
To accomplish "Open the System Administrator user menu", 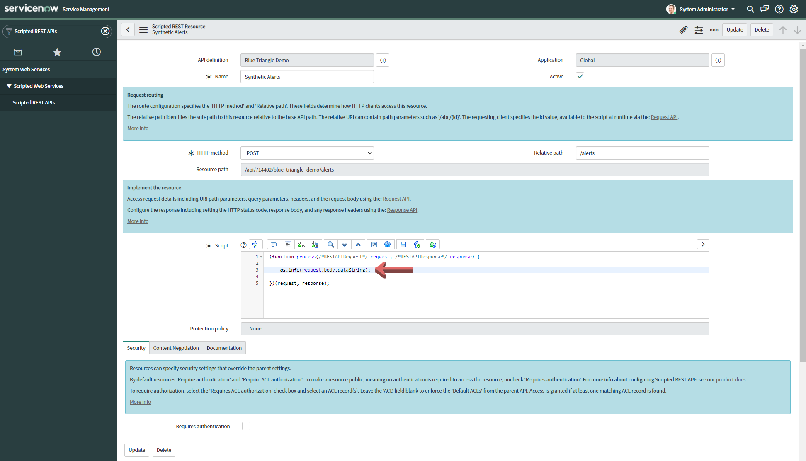I will tap(701, 9).
